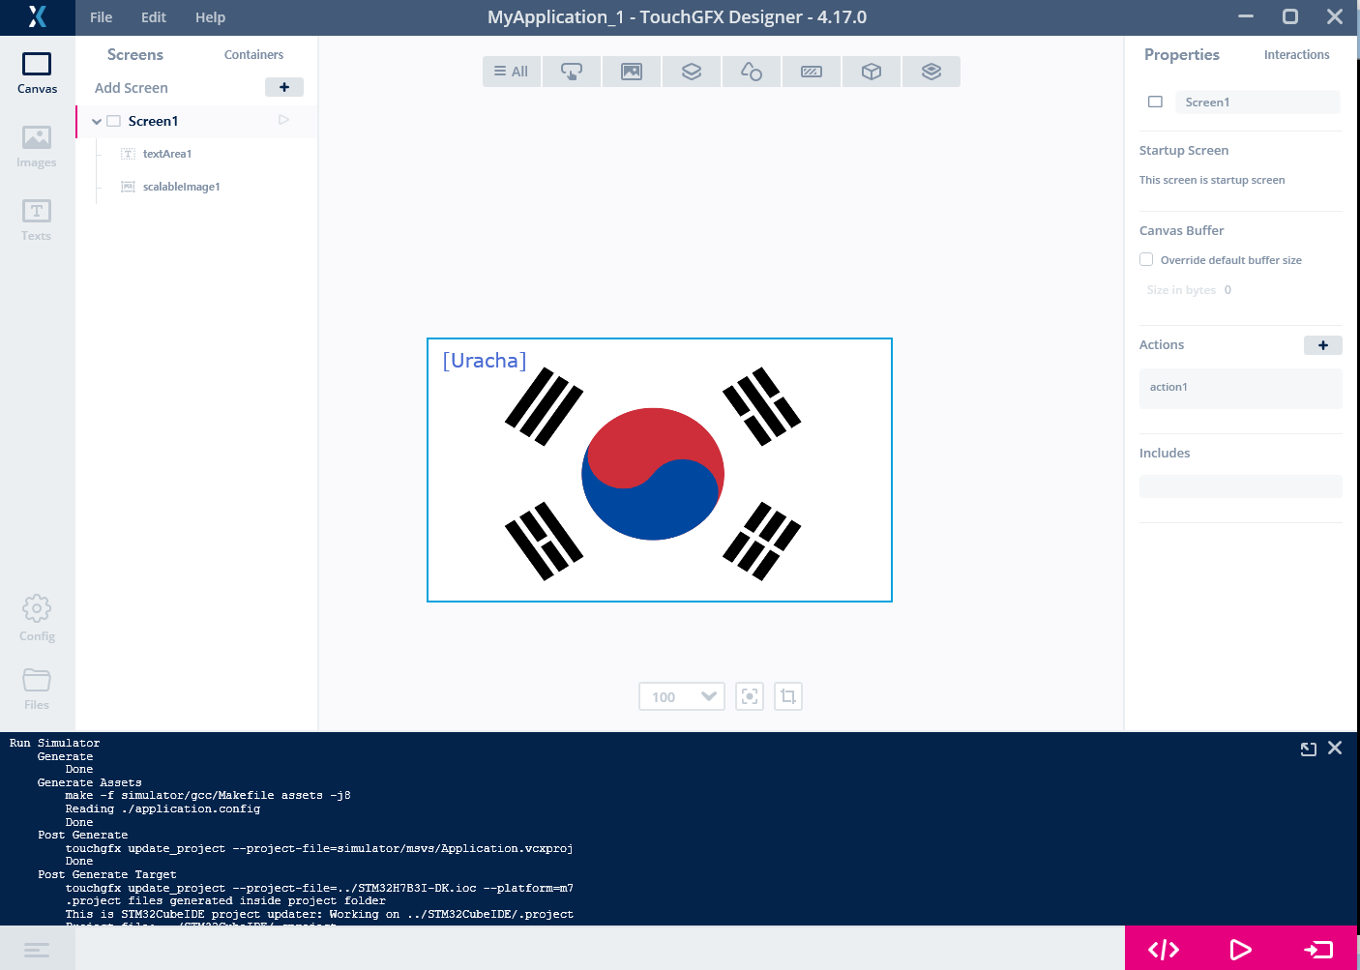Switch to the Screens tab

pyautogui.click(x=135, y=55)
